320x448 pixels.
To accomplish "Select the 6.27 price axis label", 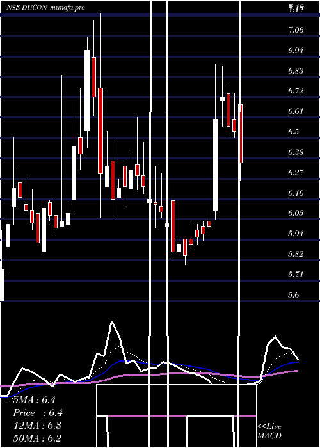I will pyautogui.click(x=296, y=173).
